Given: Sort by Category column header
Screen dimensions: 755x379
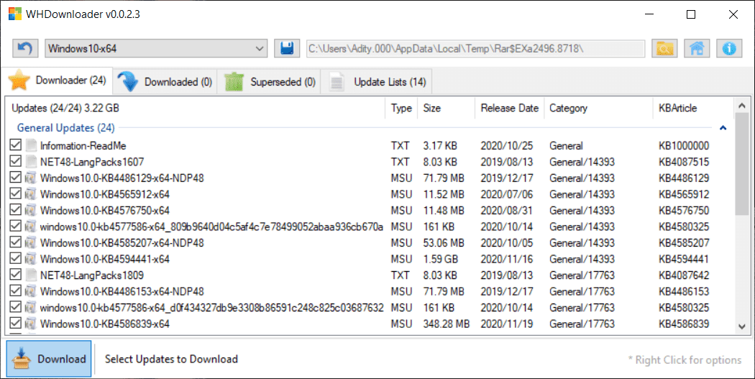Looking at the screenshot, I should 598,109.
